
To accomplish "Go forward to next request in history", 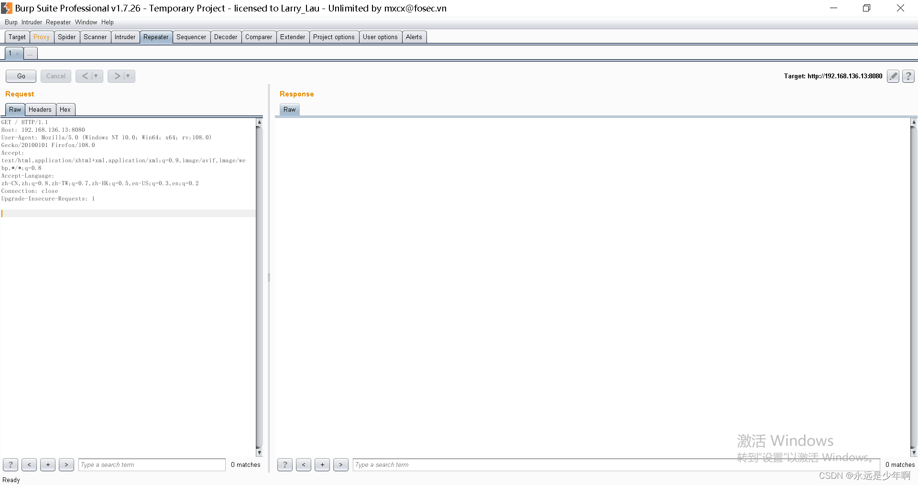I will 117,76.
